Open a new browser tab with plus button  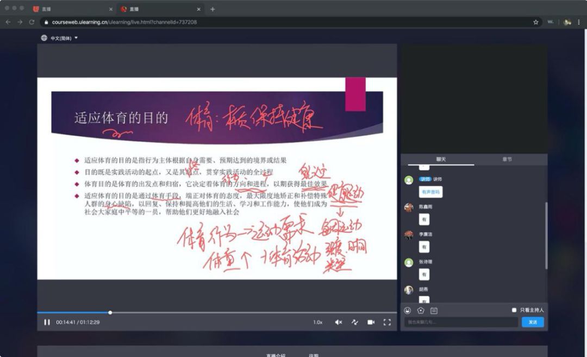pos(213,9)
